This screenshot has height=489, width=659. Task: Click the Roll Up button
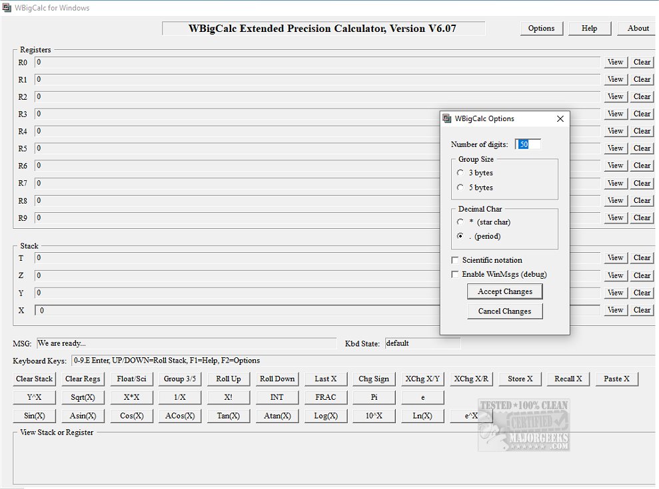pyautogui.click(x=229, y=379)
